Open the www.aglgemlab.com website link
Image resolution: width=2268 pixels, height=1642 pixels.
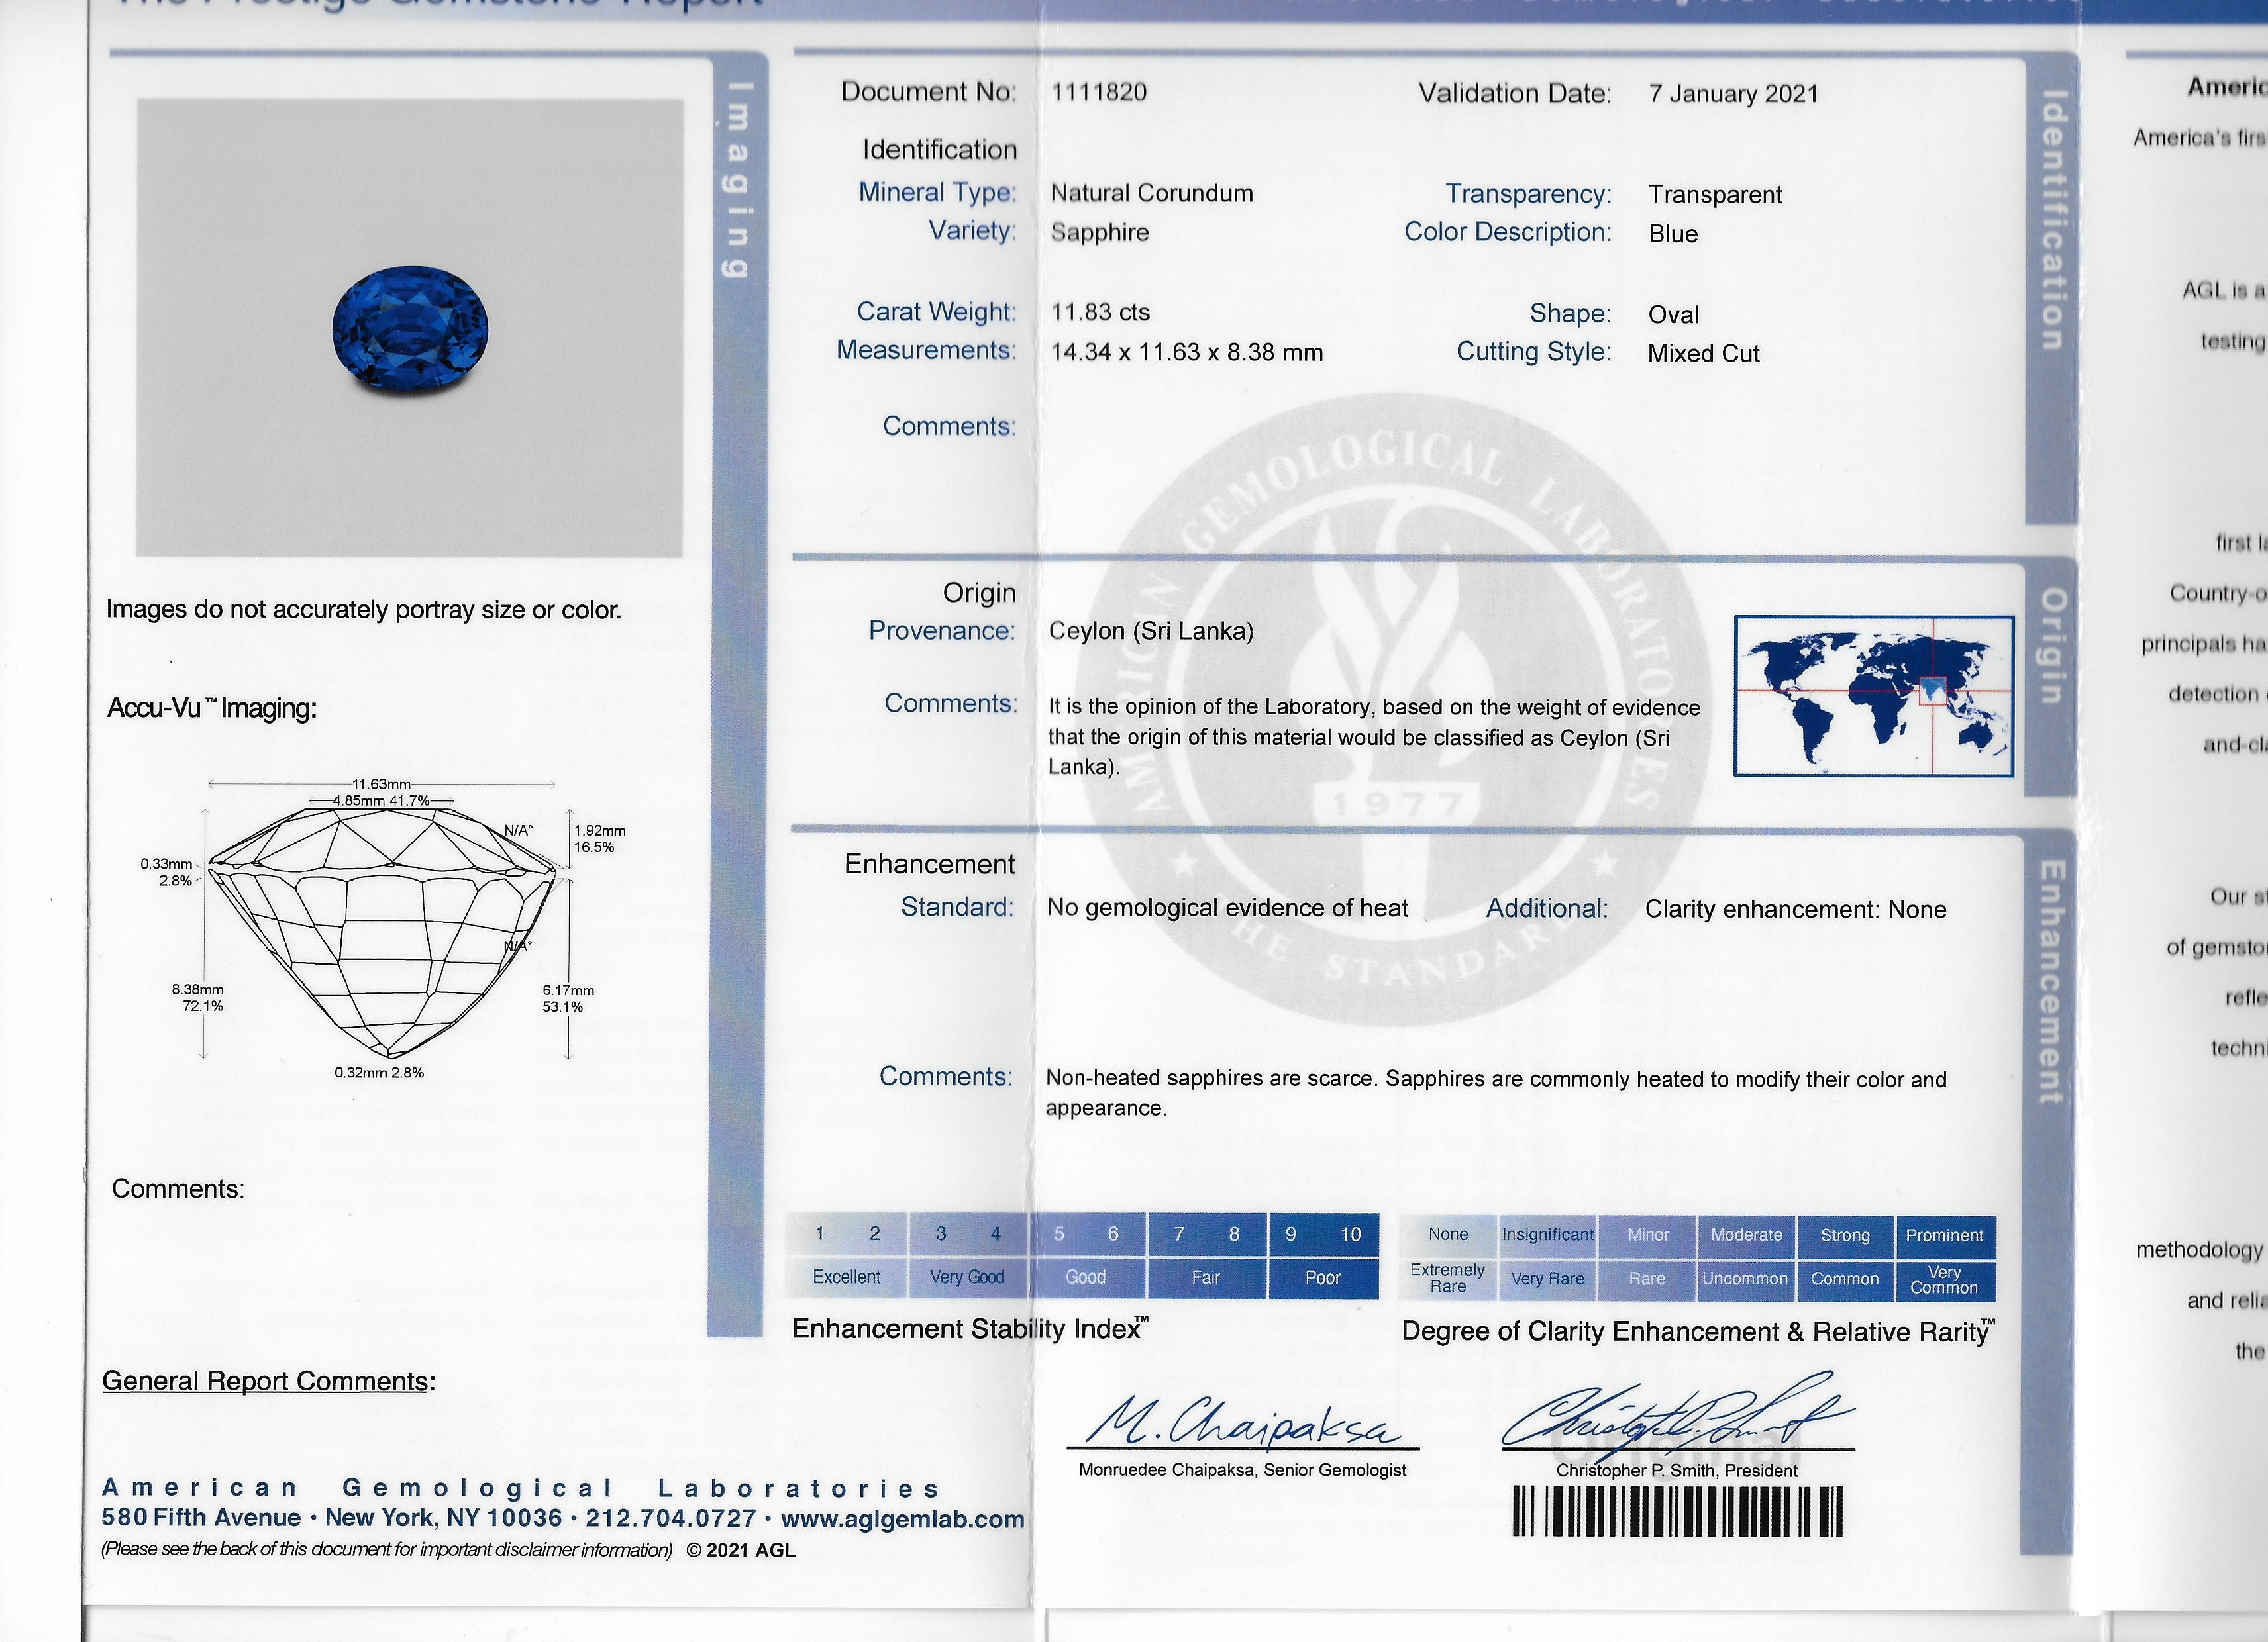(x=902, y=1519)
